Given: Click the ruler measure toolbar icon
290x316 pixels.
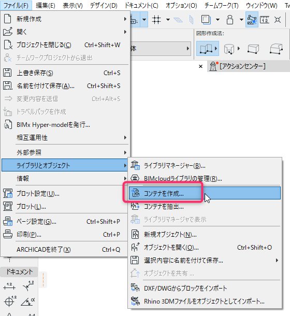Looking at the screenshot, I should [x=265, y=20].
